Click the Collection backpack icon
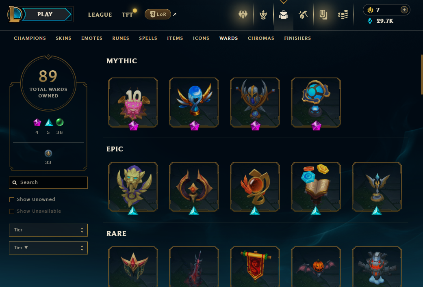The height and width of the screenshot is (287, 423). pos(284,15)
